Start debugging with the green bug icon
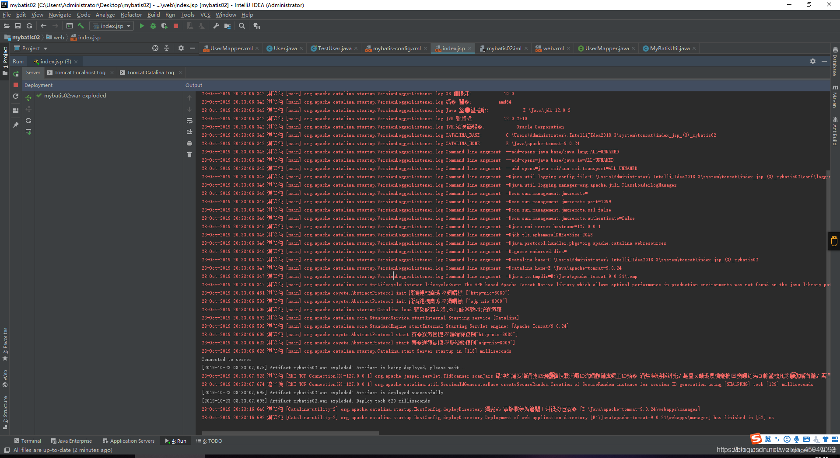 pos(153,26)
